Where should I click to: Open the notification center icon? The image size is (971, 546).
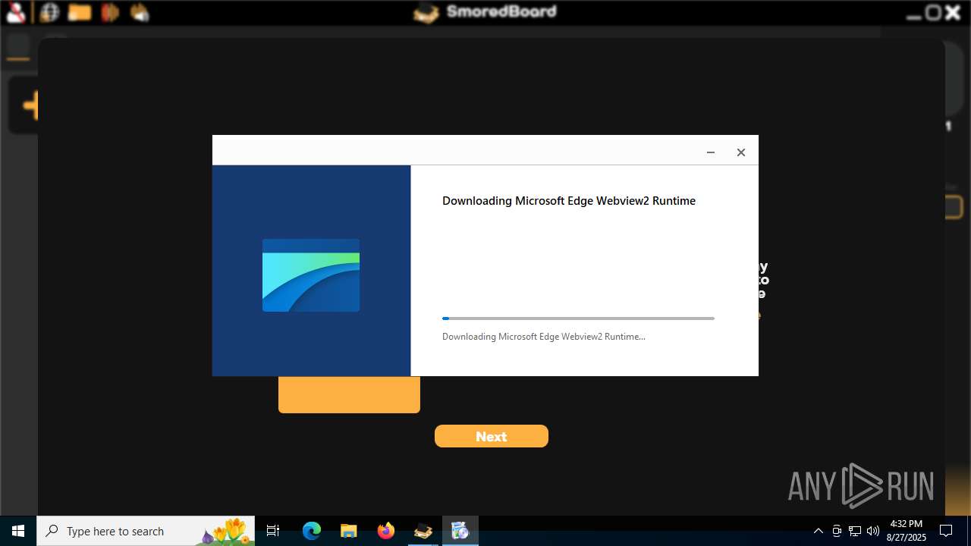pos(946,531)
